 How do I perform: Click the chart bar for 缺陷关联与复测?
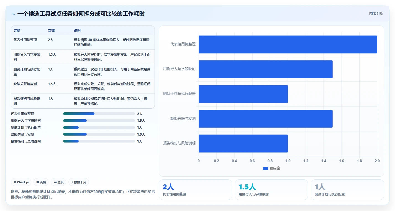click(265, 119)
